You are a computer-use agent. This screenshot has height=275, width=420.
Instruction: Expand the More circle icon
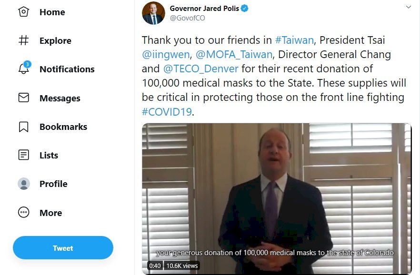[24, 212]
